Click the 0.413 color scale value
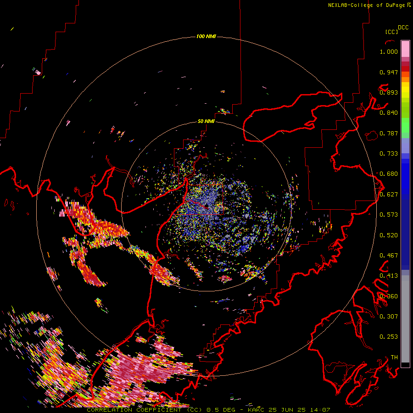The height and width of the screenshot is (413, 413). [389, 276]
